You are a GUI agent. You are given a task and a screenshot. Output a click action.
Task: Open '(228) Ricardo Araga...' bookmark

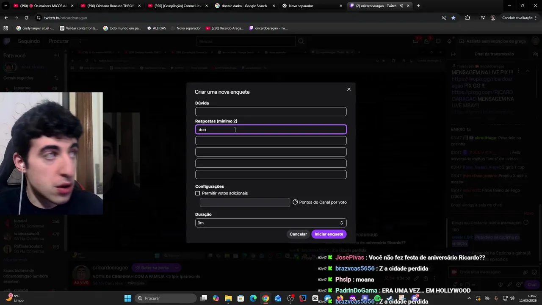pos(225,28)
